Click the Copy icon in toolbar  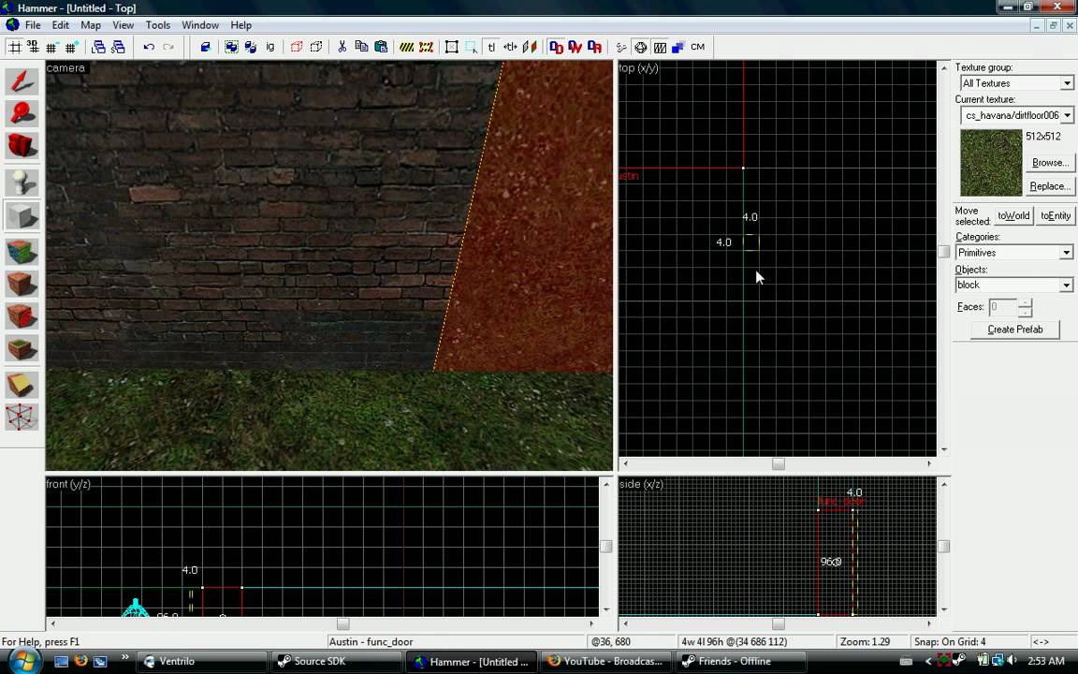click(x=361, y=47)
